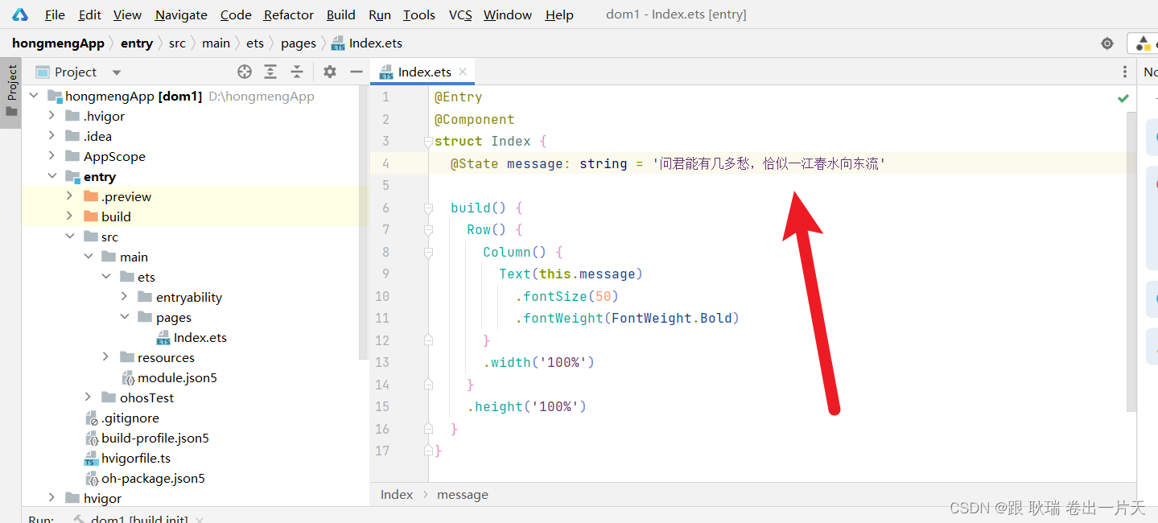The height and width of the screenshot is (523, 1158).
Task: Click the Index.ets breadcrumb in navigation bar
Action: (367, 43)
